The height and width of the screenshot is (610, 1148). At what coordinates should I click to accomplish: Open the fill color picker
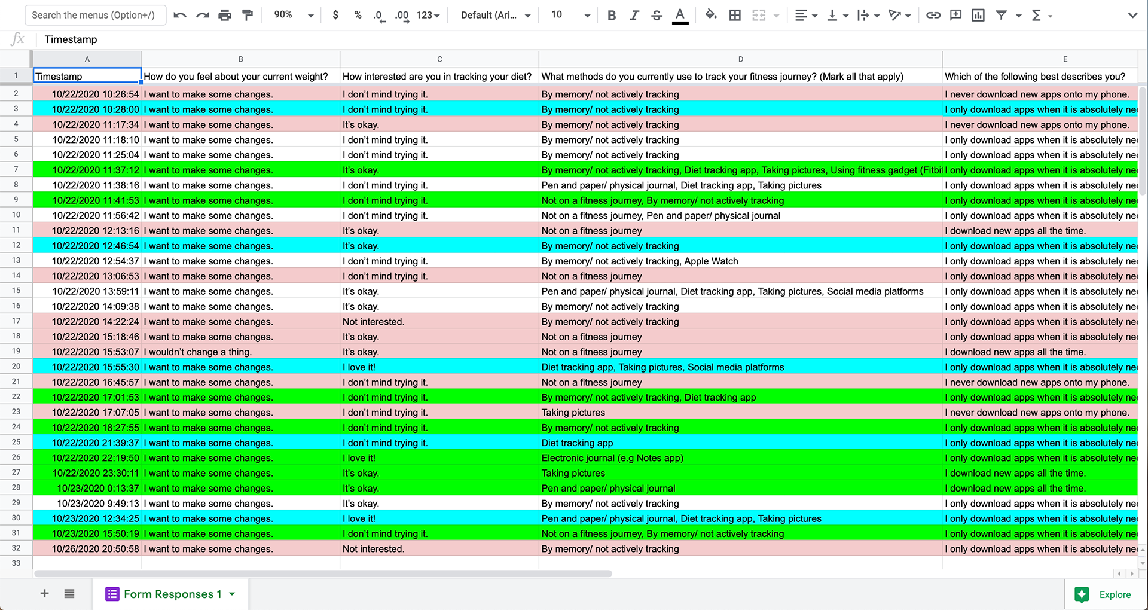point(711,15)
